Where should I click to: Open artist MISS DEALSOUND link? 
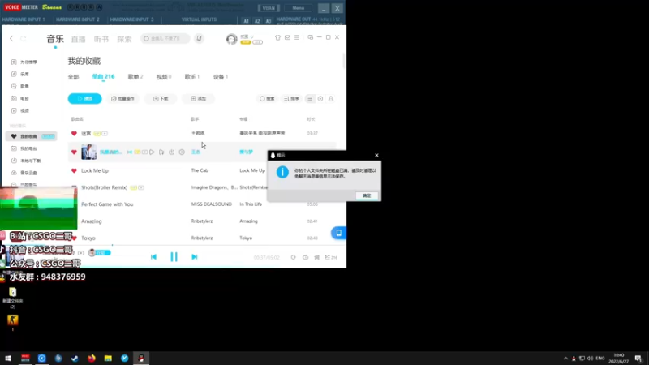[211, 204]
